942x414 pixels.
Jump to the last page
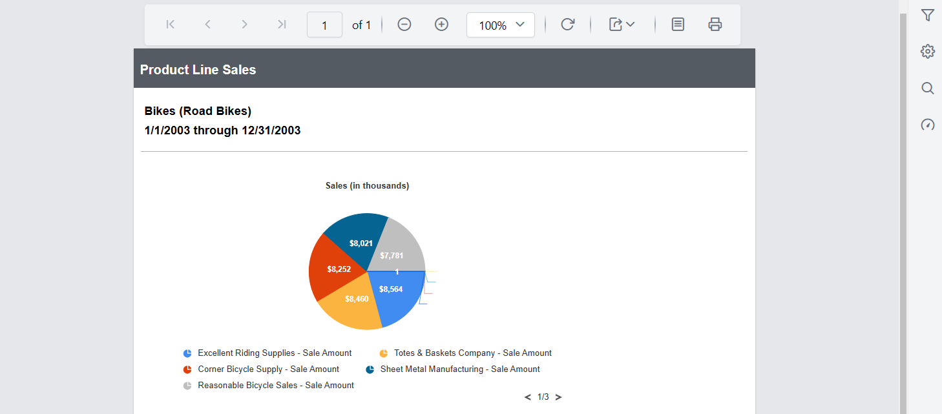point(281,24)
